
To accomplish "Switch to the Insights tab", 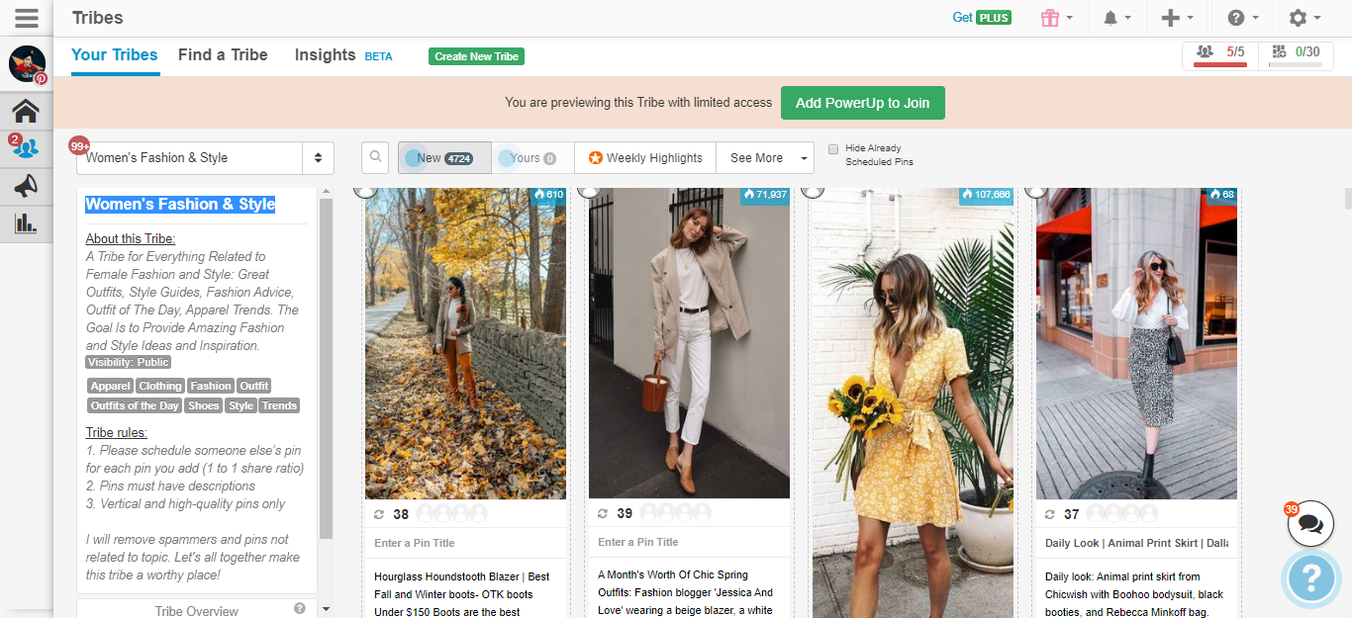I will point(325,55).
